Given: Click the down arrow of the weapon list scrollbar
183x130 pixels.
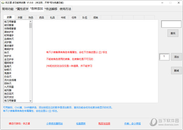Looking at the screenshot, I should pos(30,101).
